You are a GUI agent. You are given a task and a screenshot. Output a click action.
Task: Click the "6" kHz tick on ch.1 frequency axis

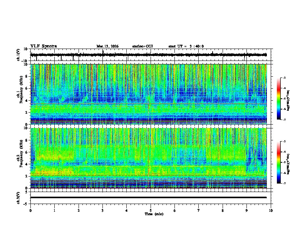coord(27,89)
